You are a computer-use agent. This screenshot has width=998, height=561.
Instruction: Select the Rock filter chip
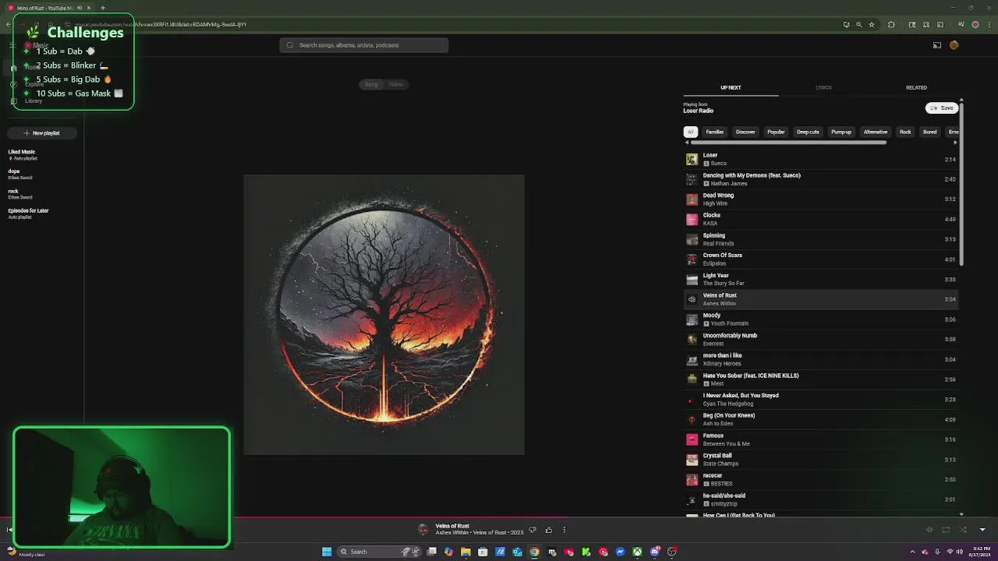pyautogui.click(x=905, y=132)
